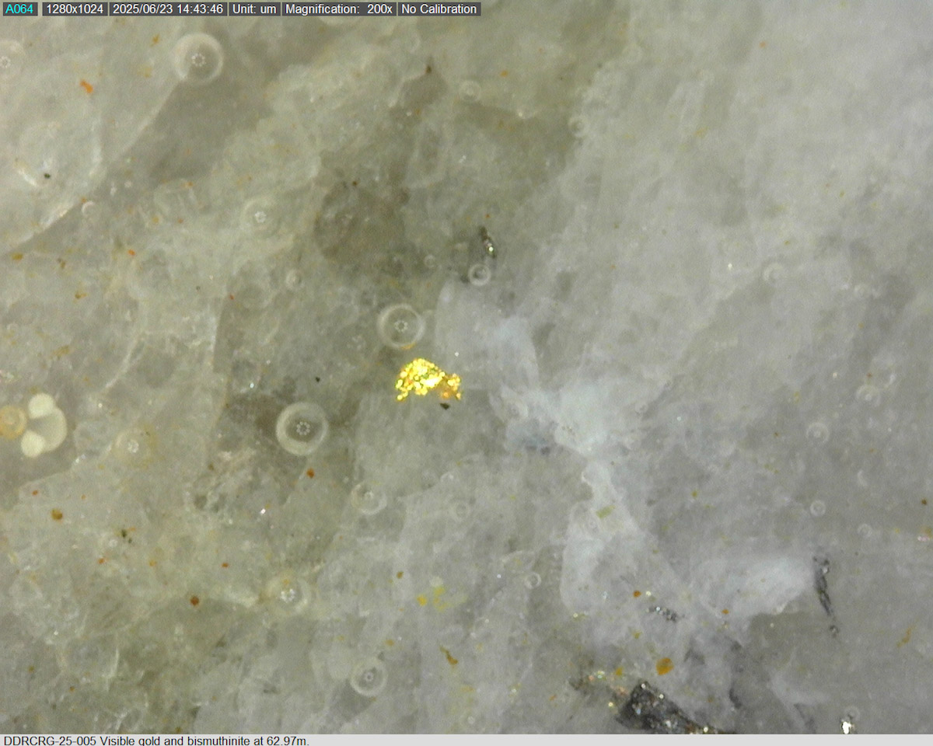
Task: Click the large bubble left of the gold grain
Action: pos(302,428)
